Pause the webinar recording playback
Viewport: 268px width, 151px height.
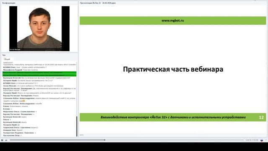click(2, 140)
